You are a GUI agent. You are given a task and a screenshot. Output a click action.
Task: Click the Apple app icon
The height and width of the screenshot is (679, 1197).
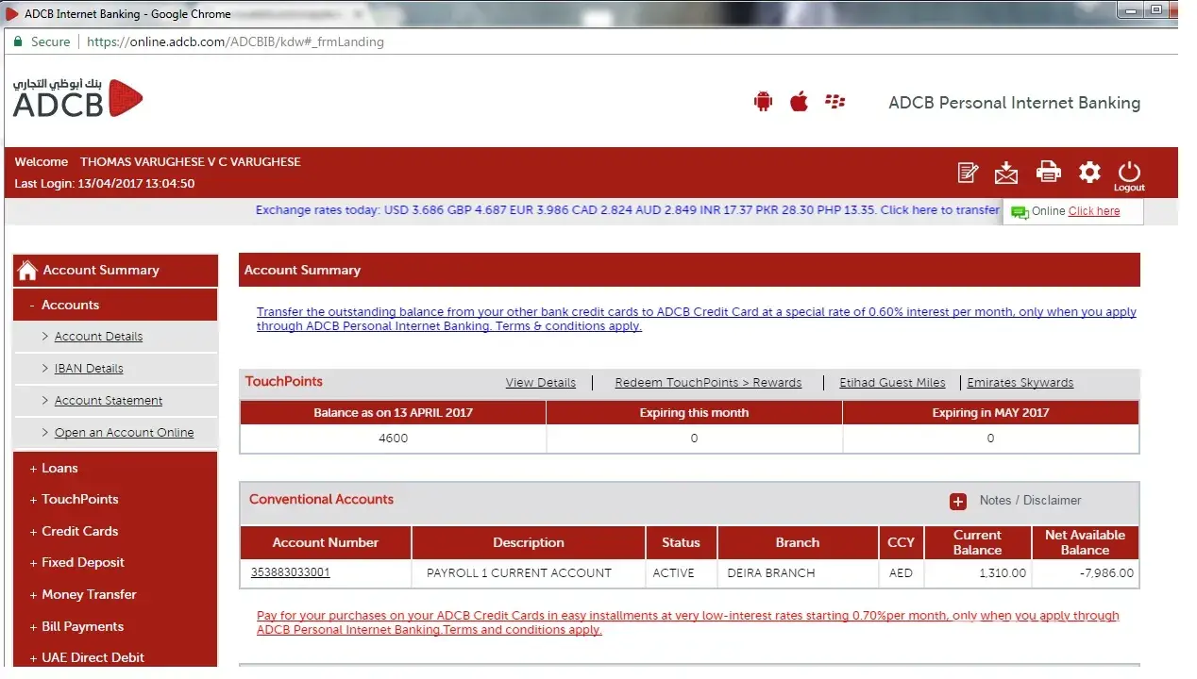pyautogui.click(x=799, y=101)
